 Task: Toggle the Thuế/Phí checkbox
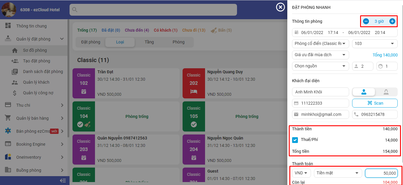[295, 140]
